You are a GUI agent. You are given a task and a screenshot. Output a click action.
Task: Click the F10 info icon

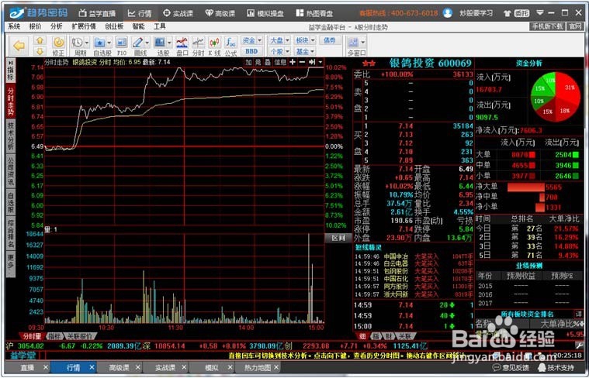pyautogui.click(x=121, y=43)
